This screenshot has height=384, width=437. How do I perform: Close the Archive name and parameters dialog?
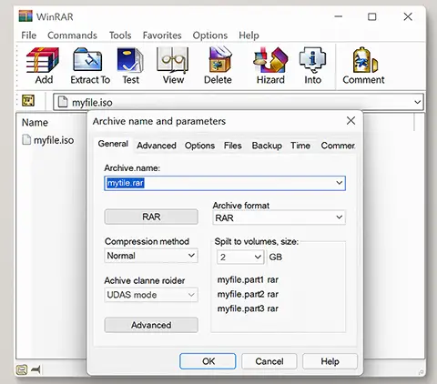[351, 121]
